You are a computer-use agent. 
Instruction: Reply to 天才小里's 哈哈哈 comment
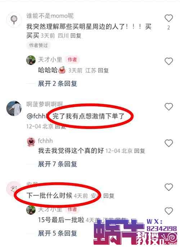[x=103, y=71]
